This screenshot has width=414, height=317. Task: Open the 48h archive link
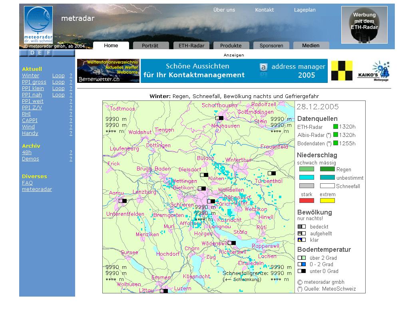tap(27, 152)
